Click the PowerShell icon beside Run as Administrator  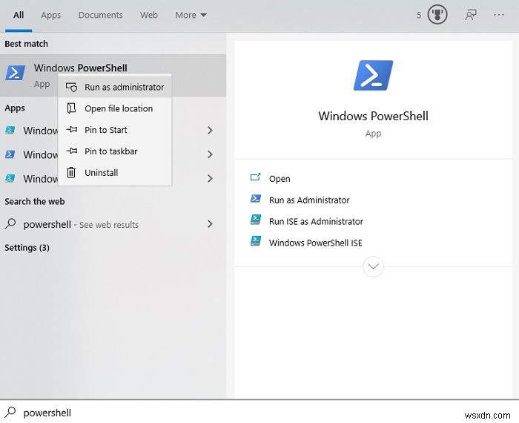click(x=256, y=199)
